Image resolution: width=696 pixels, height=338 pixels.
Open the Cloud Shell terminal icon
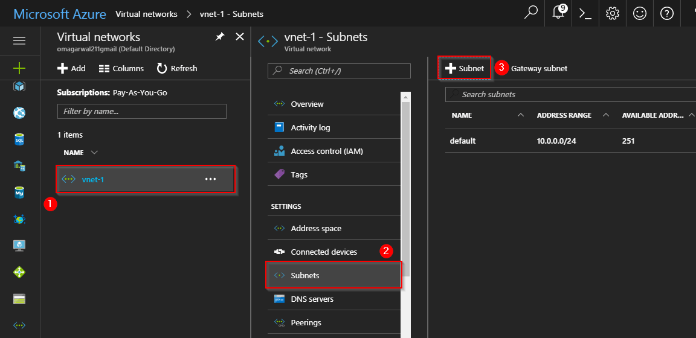(x=585, y=13)
